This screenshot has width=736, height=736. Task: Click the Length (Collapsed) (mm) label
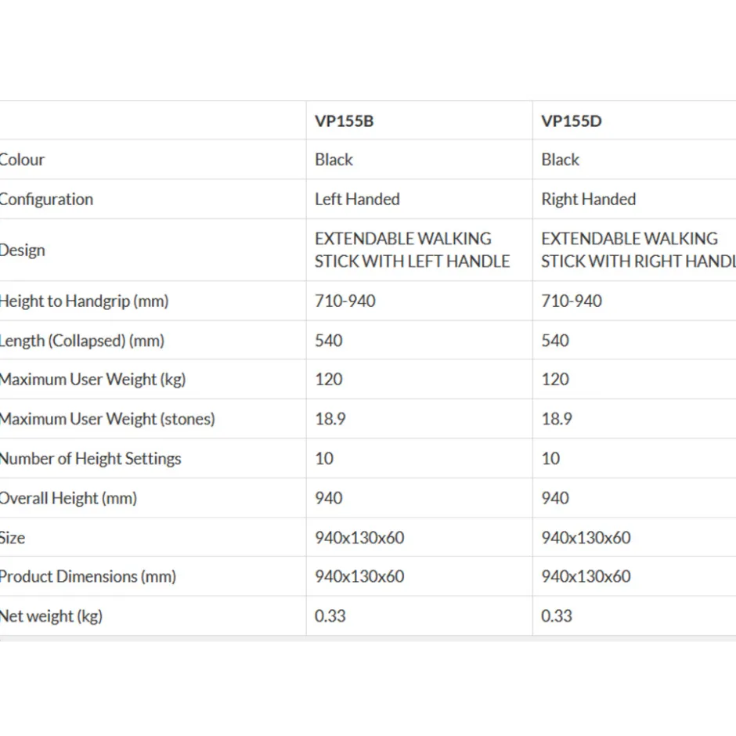[x=81, y=341]
